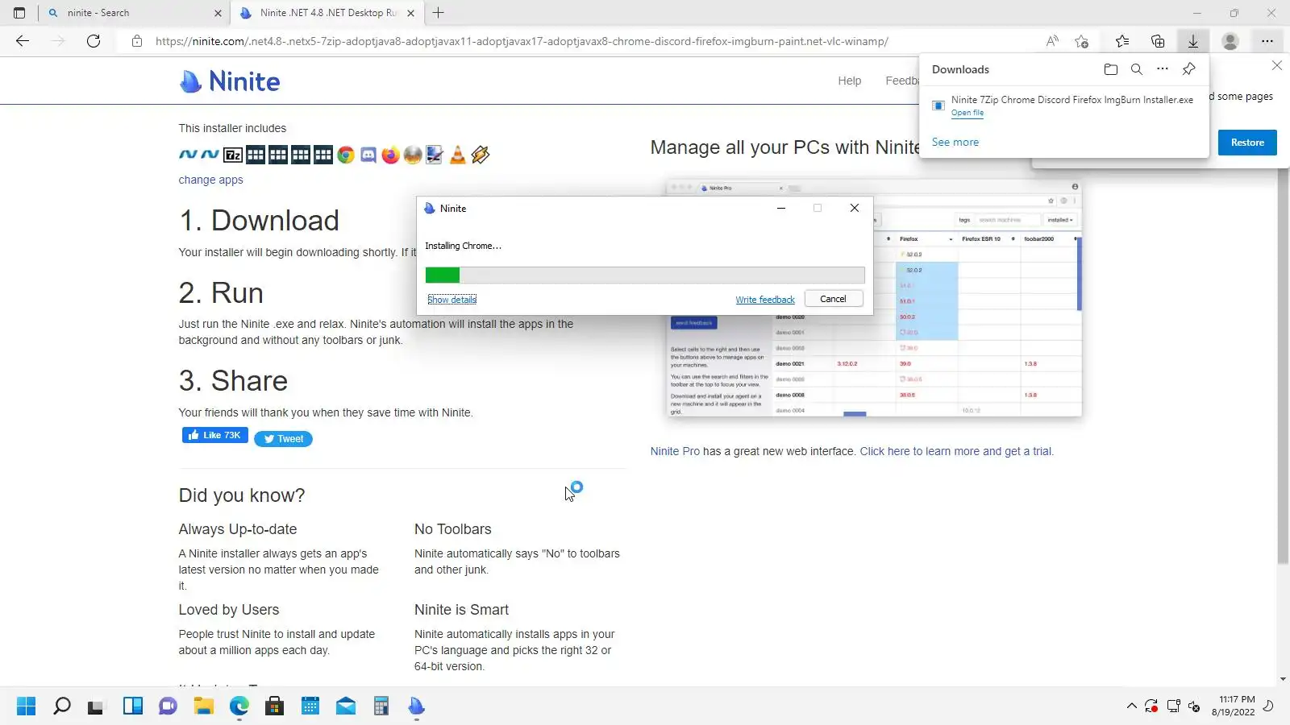This screenshot has height=725, width=1290.
Task: Click Write feedback in Ninite dialog
Action: pyautogui.click(x=765, y=300)
